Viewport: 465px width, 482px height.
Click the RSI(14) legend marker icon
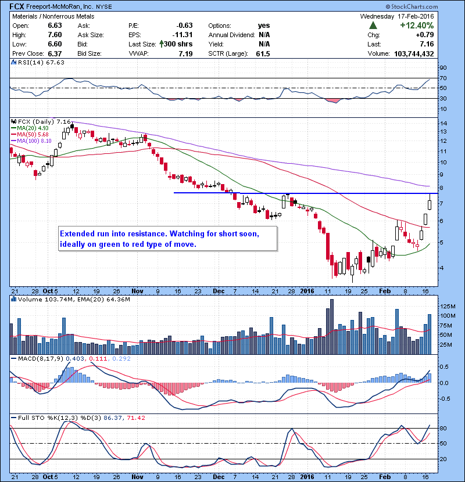pos(14,63)
